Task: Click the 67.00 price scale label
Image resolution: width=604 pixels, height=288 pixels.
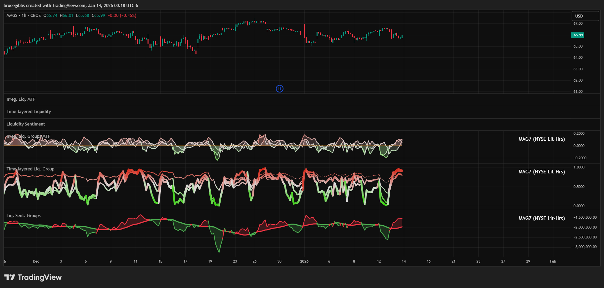Action: pyautogui.click(x=578, y=24)
